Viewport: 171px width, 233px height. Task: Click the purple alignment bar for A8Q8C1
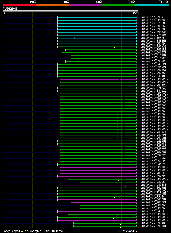click(x=104, y=203)
